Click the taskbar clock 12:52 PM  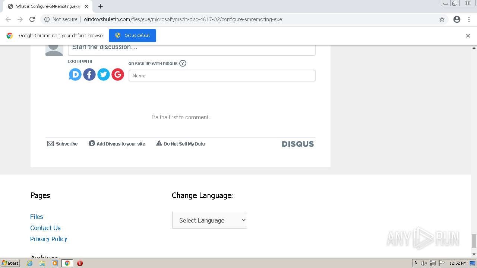(x=458, y=263)
